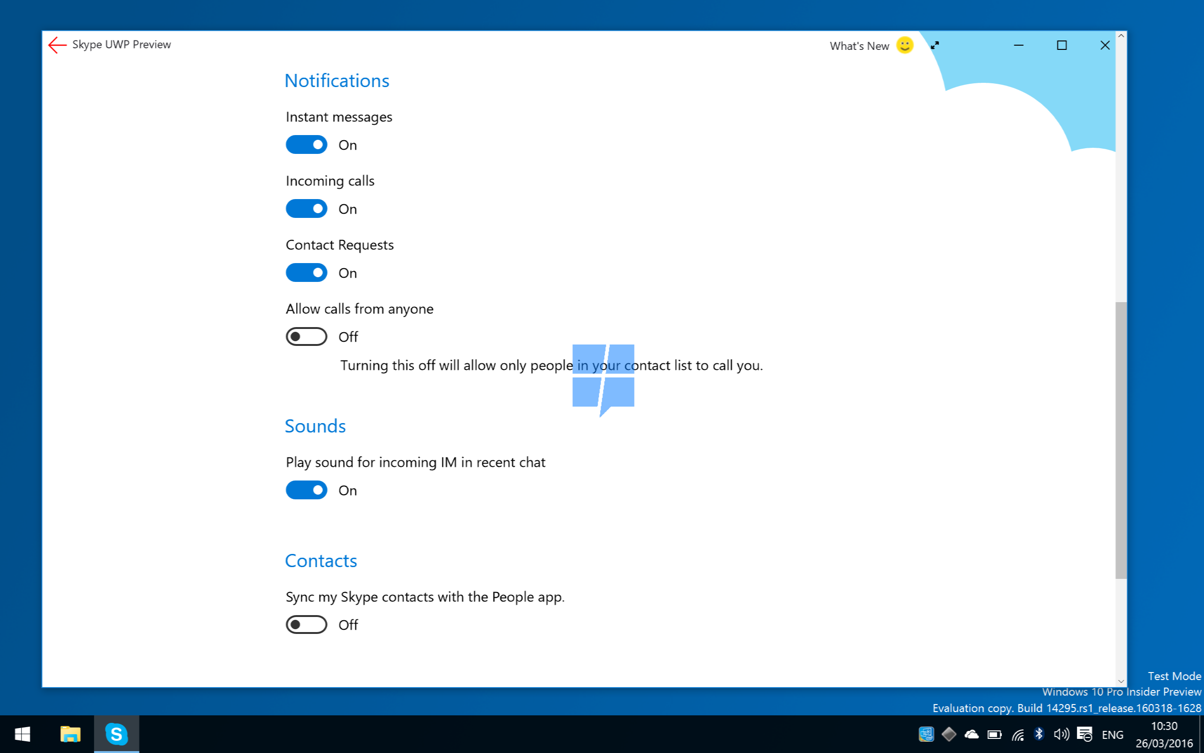Image resolution: width=1204 pixels, height=753 pixels.
Task: Check the battery status tray icon
Action: click(994, 735)
